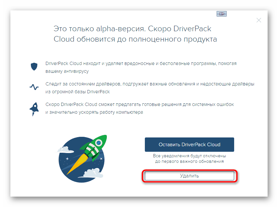Click the small rocket icon beside speed text
This screenshot has height=207, width=278.
(x=34, y=109)
